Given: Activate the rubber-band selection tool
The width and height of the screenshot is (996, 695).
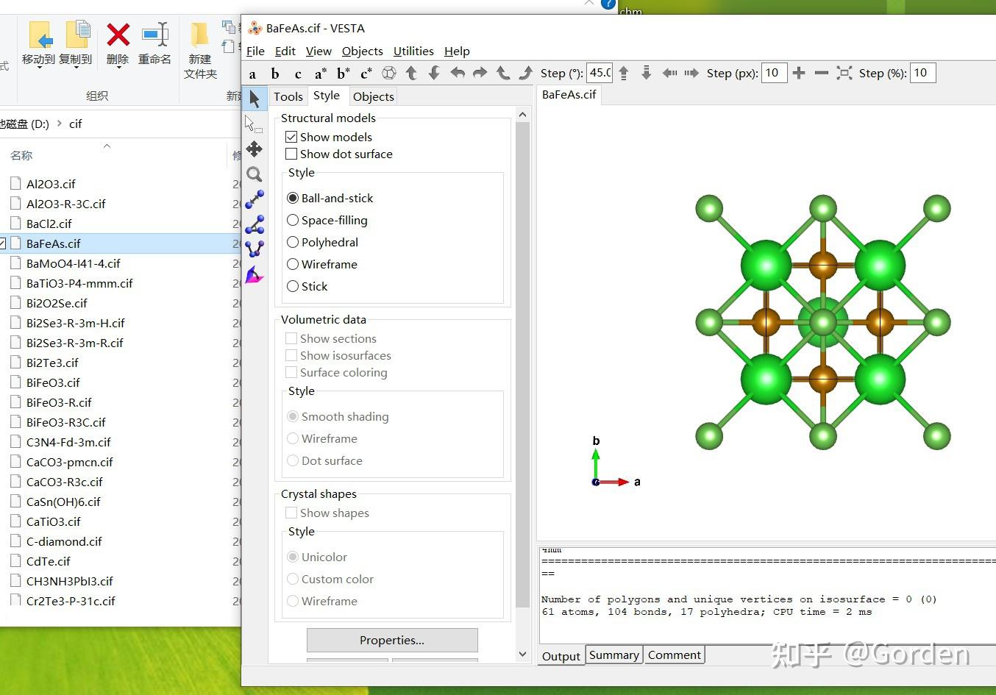Looking at the screenshot, I should (255, 124).
